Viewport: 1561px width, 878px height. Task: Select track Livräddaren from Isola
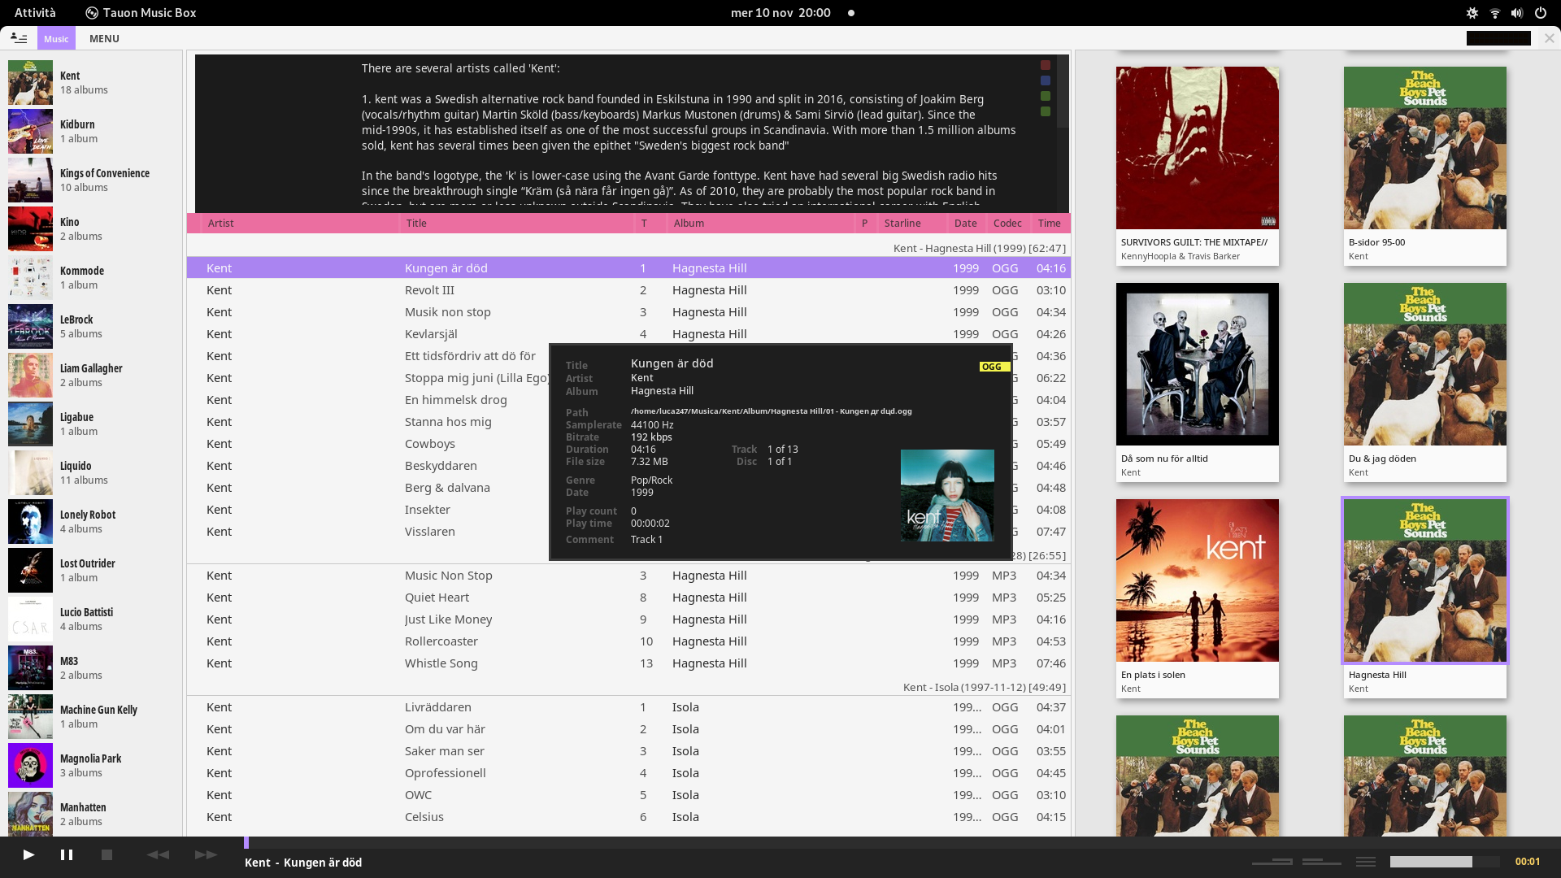coord(628,707)
